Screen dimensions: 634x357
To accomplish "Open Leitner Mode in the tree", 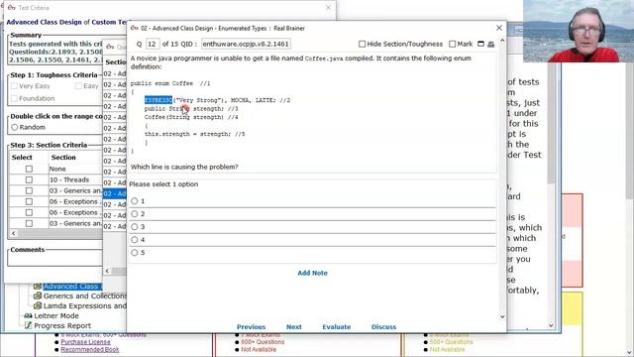I will pos(56,315).
